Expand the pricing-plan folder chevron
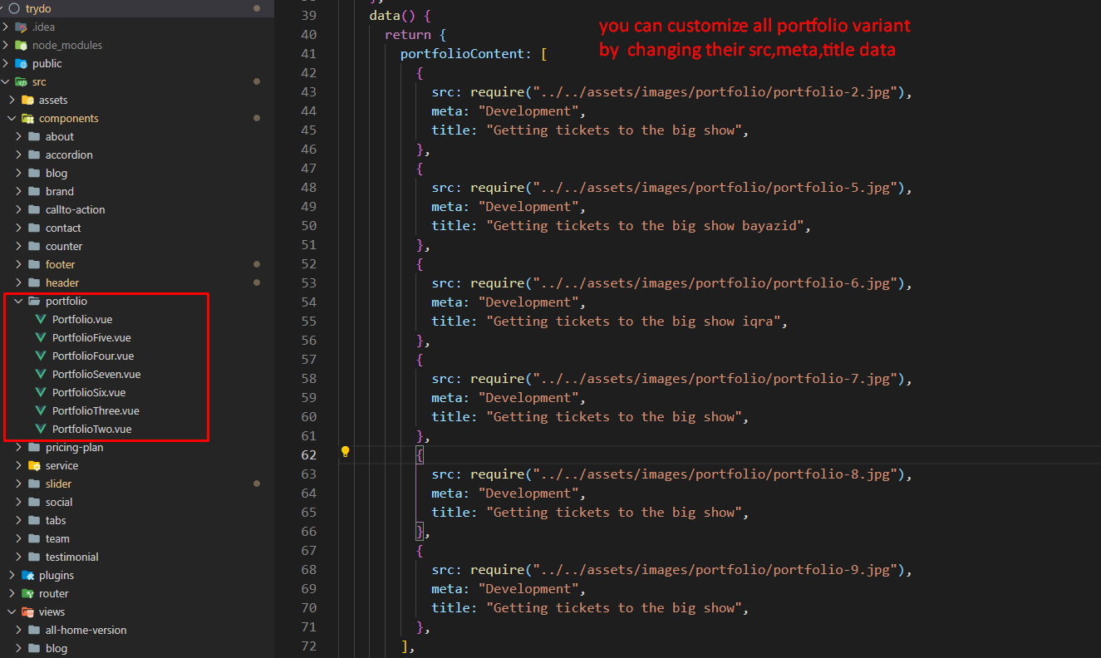This screenshot has width=1101, height=658. pos(18,447)
